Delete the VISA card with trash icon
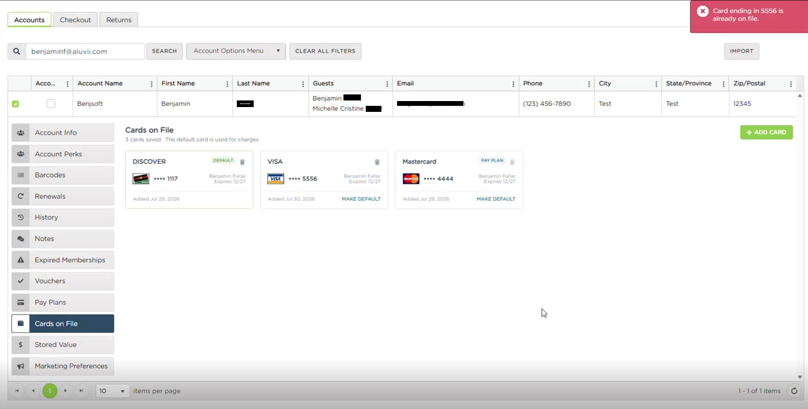Viewport: 808px width, 409px height. tap(377, 162)
